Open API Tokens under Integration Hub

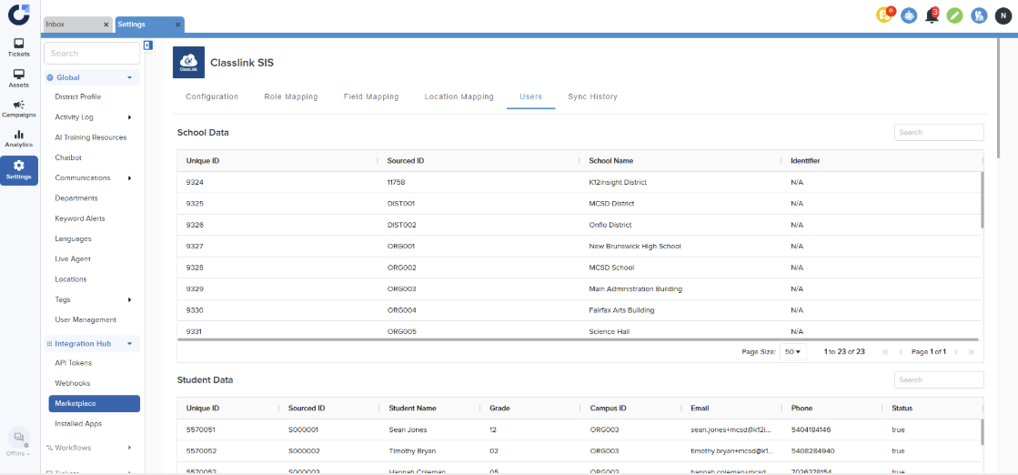(73, 363)
